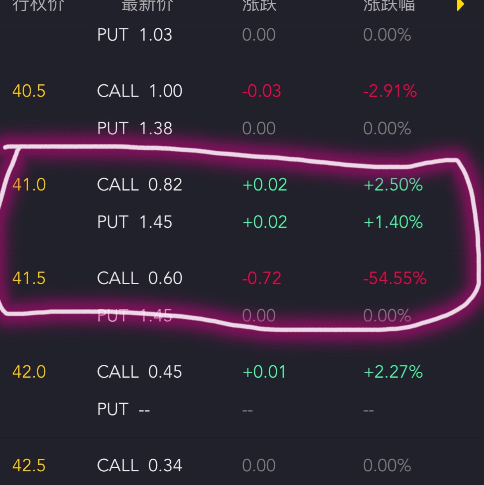Select the 40.5 PUT 1.38 option row
The image size is (484, 485).
pyautogui.click(x=242, y=128)
